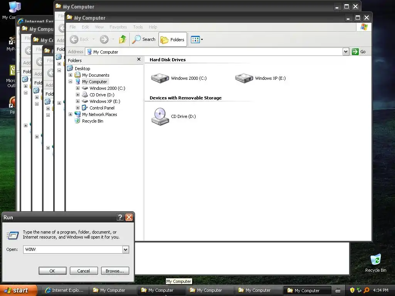Select Windows XP (E:) hard disk icon
Image resolution: width=395 pixels, height=296 pixels.
(x=244, y=78)
